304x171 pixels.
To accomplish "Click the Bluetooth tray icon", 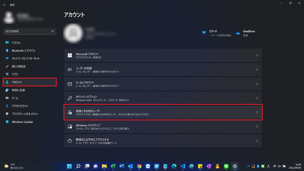I will pyautogui.click(x=258, y=167).
